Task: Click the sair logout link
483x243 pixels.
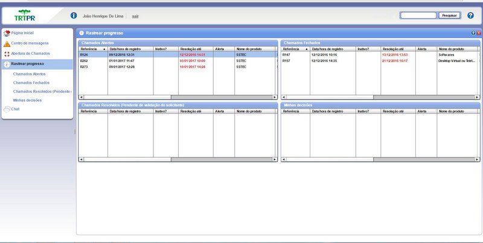Action: click(x=136, y=16)
